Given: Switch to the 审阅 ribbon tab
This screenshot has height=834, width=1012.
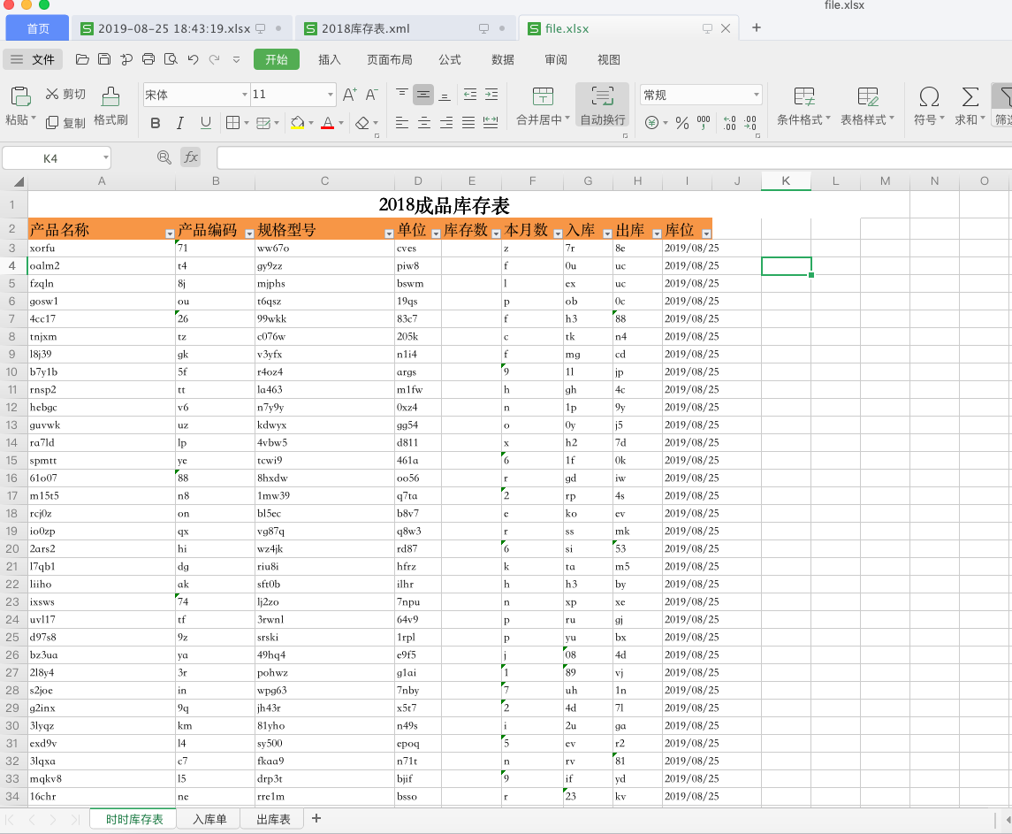Looking at the screenshot, I should click(556, 59).
